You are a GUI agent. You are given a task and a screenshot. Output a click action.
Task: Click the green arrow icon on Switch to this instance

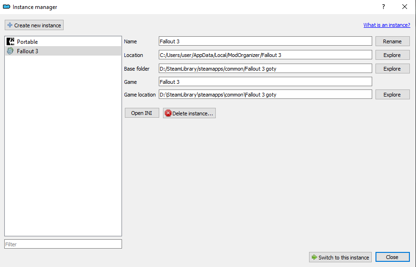pyautogui.click(x=314, y=257)
